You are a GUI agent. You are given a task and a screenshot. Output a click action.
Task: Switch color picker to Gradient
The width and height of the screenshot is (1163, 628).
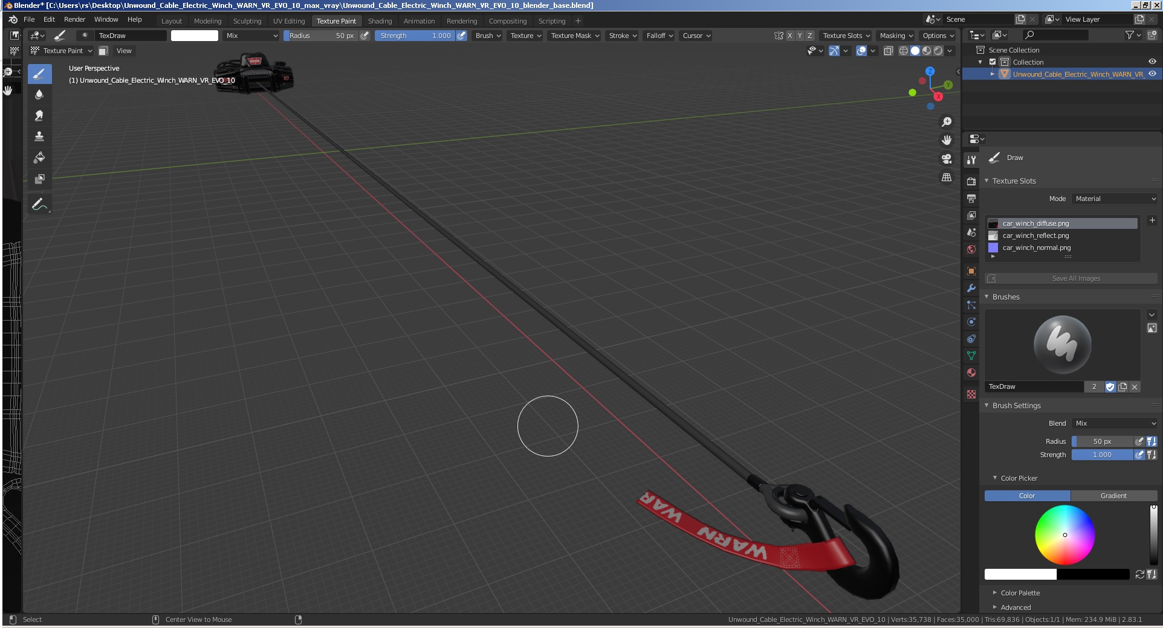(x=1114, y=496)
